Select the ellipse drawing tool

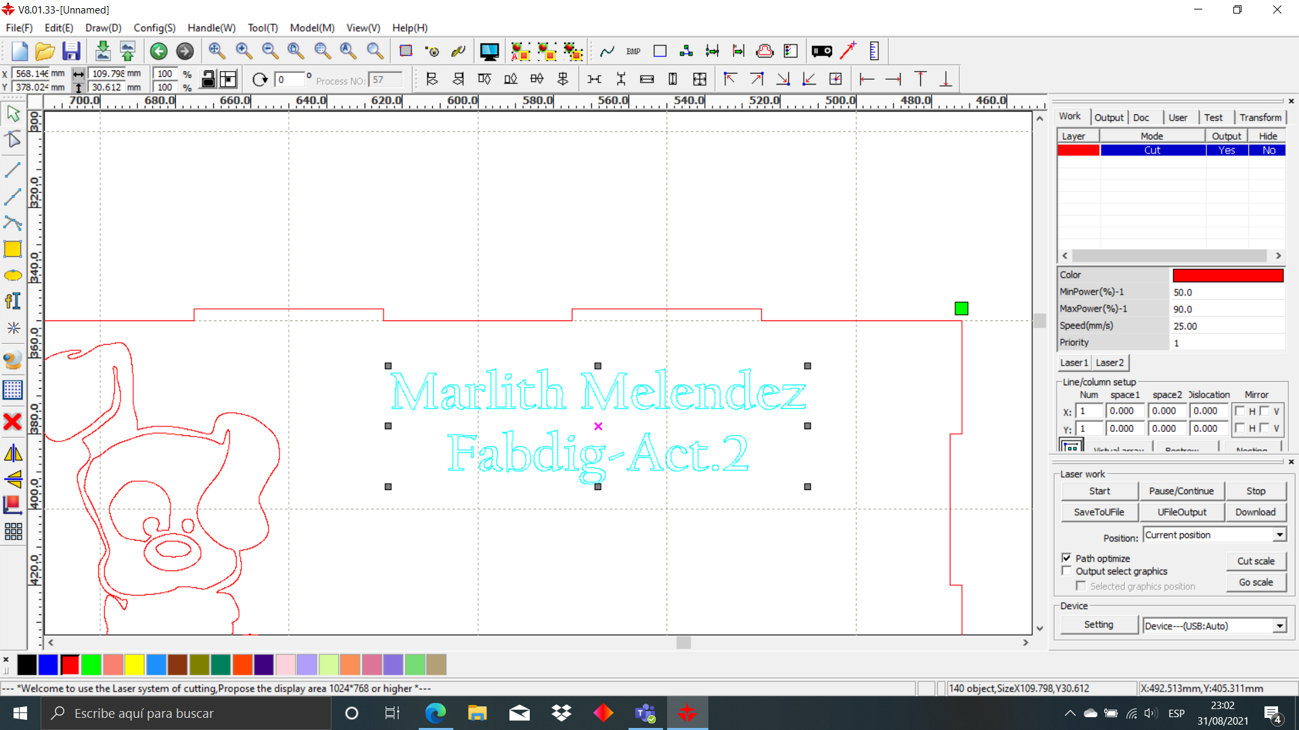click(13, 276)
